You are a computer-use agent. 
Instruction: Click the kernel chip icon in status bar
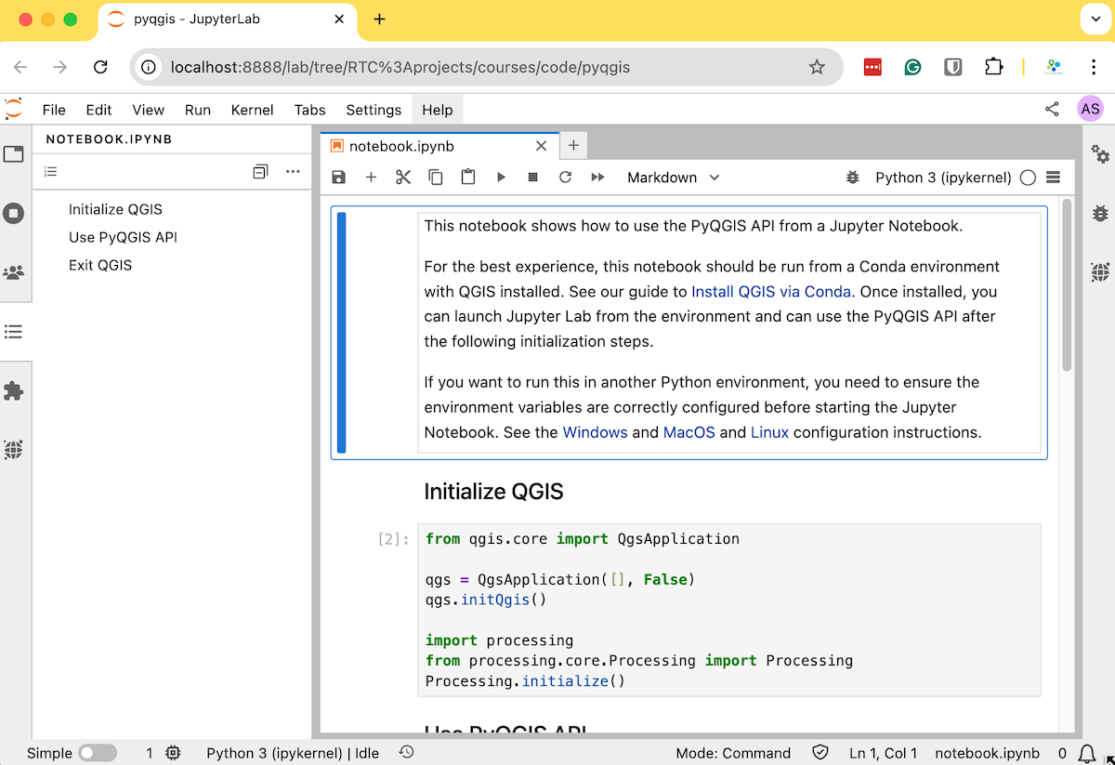(173, 753)
